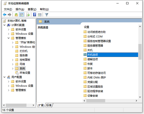Screen dimensions: 144x114
Task: Click right arrow of list horizontal scrollbar
Action: pyautogui.click(x=136, y=101)
